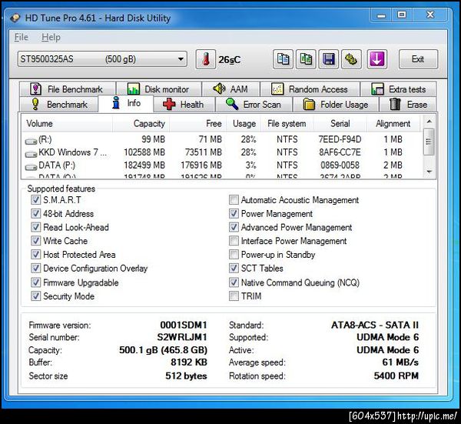Click the File system column header

coord(287,124)
